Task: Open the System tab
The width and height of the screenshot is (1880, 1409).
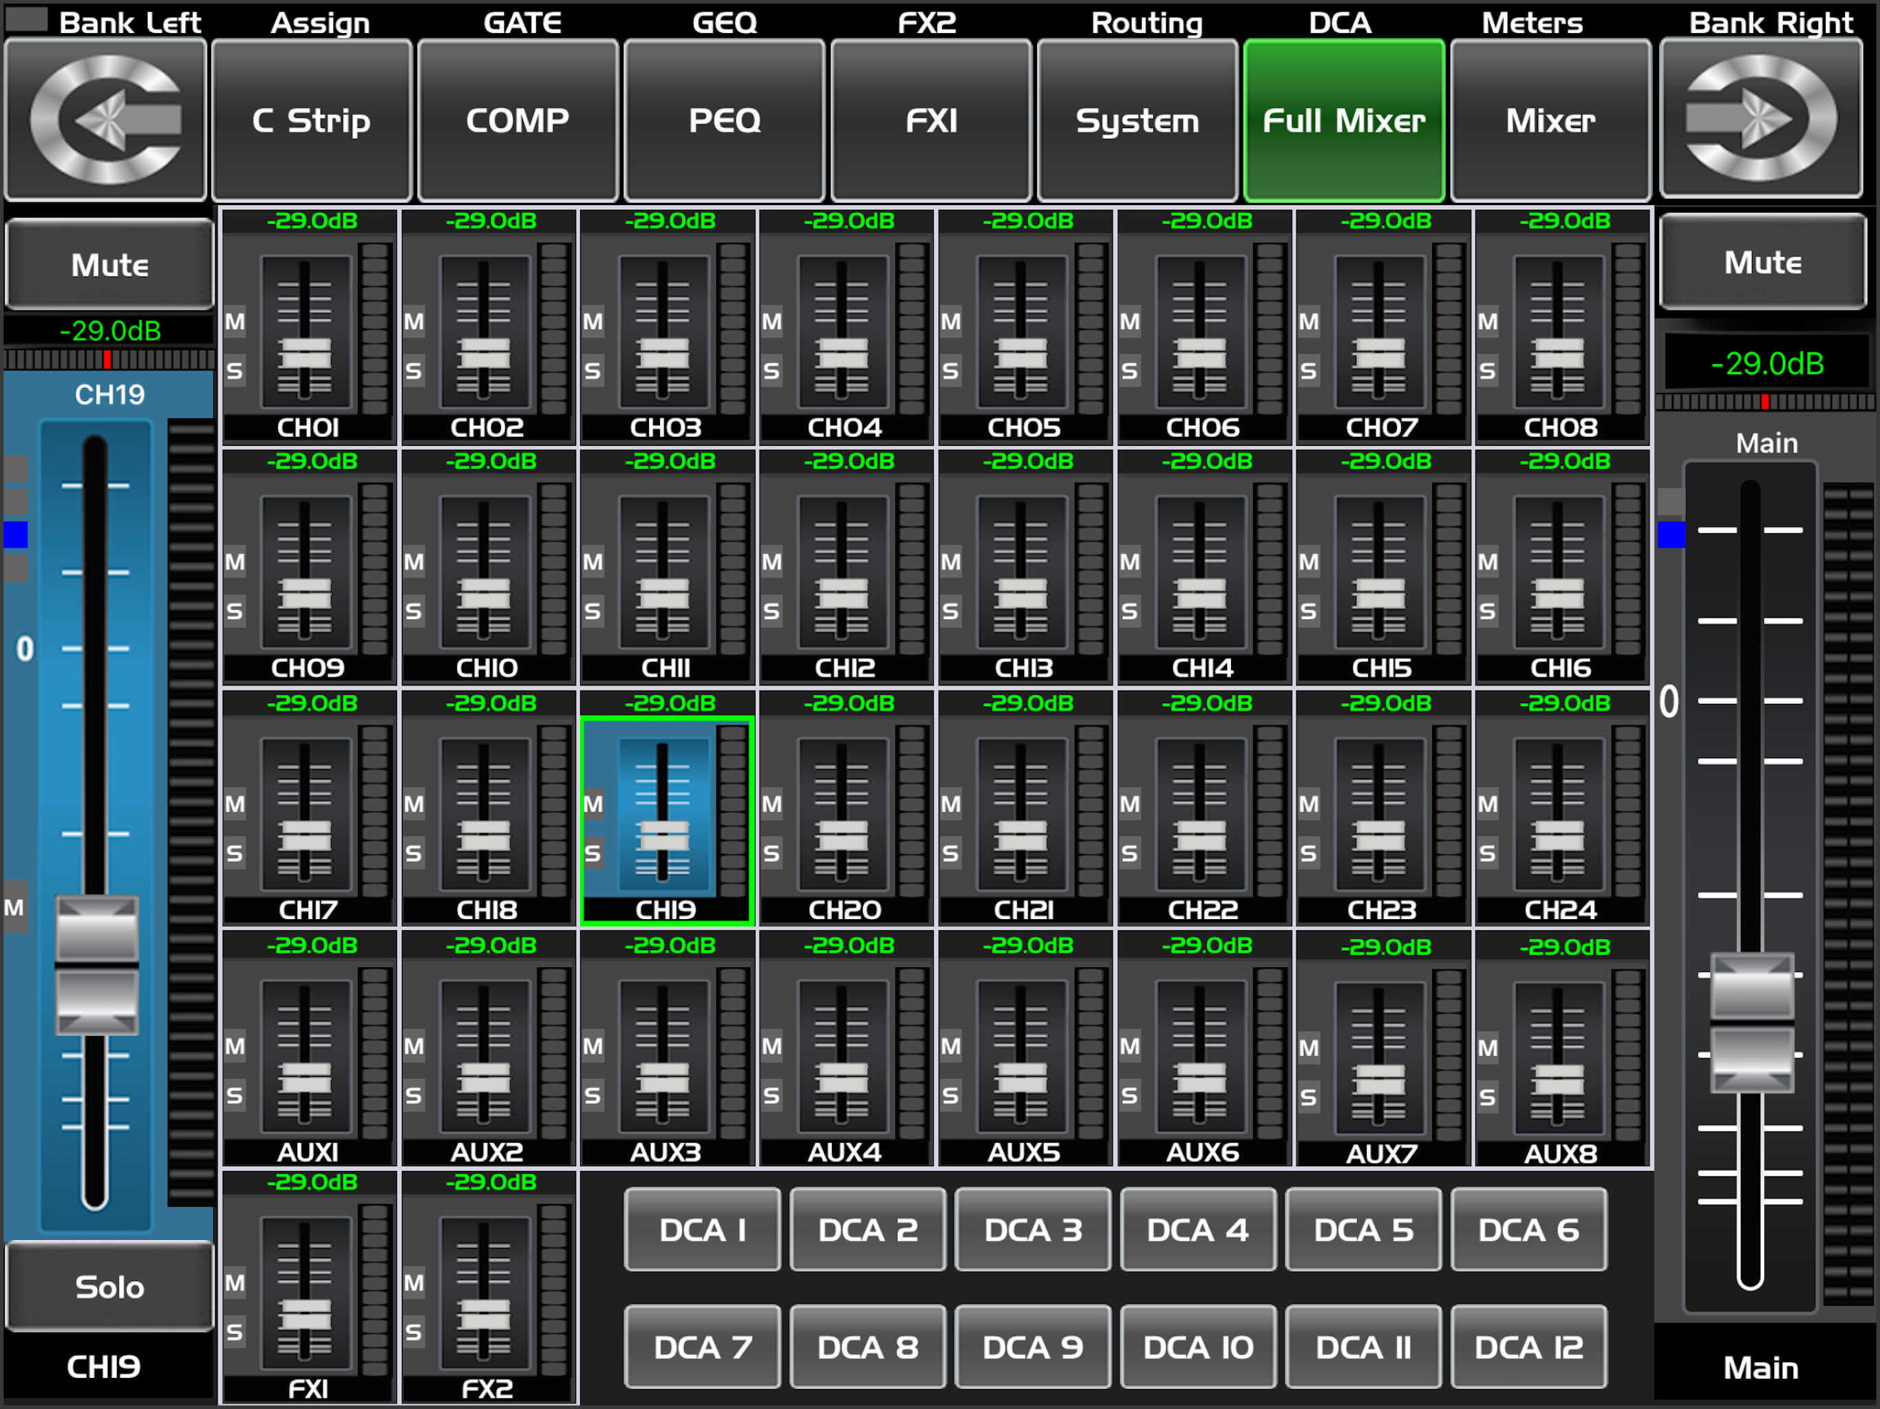Action: tap(1137, 120)
